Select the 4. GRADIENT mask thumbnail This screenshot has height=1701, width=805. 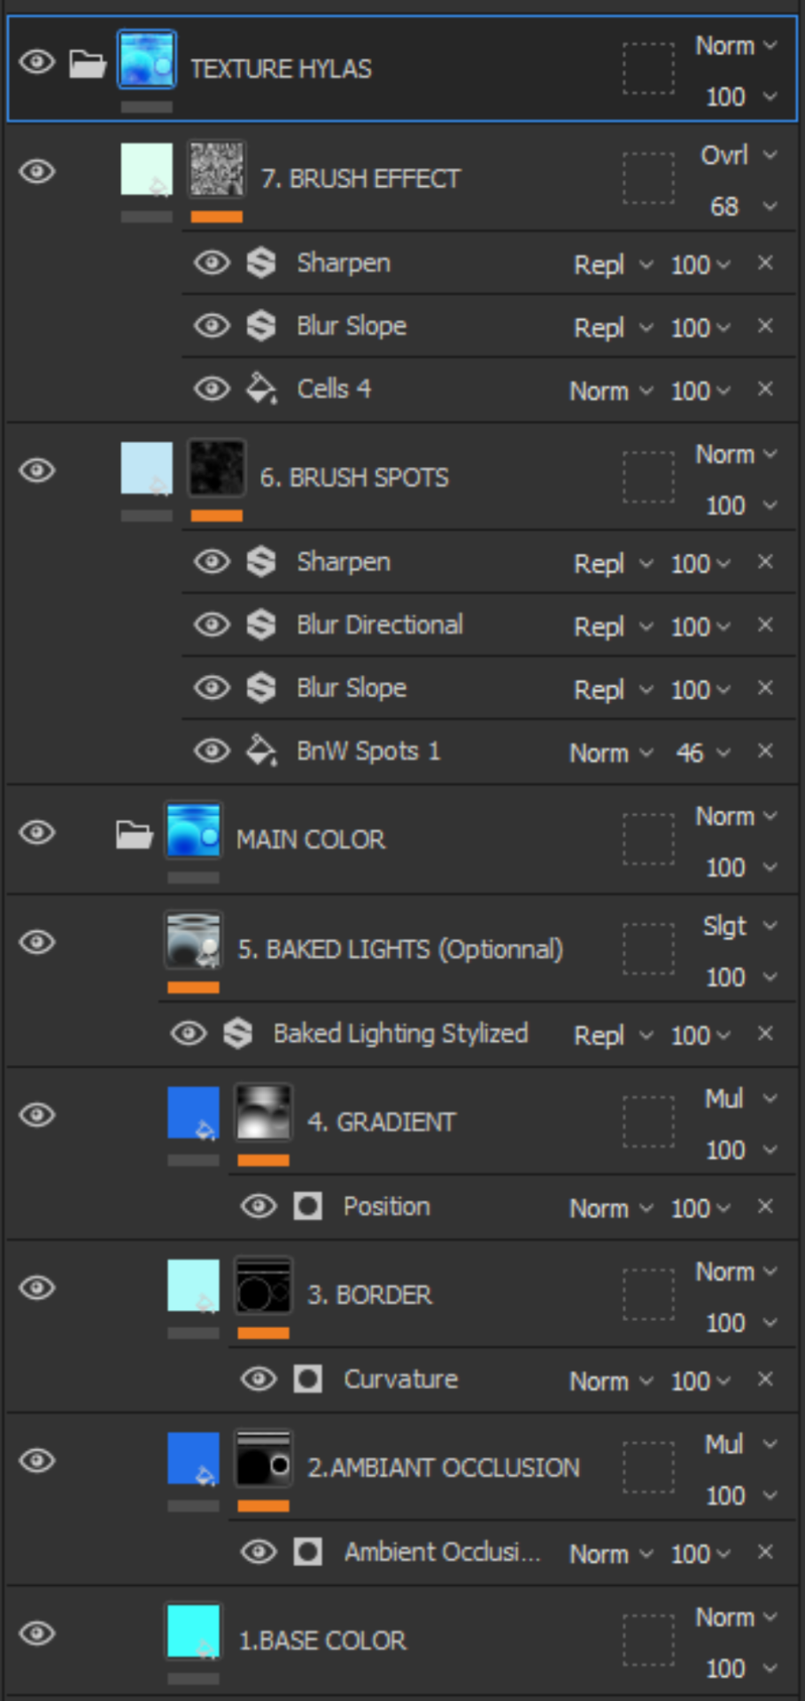pyautogui.click(x=263, y=1113)
